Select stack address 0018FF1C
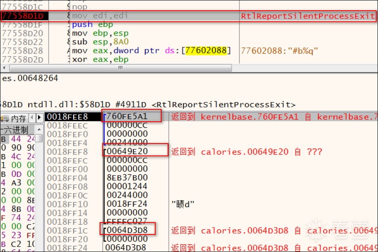378x252 pixels. 68,231
